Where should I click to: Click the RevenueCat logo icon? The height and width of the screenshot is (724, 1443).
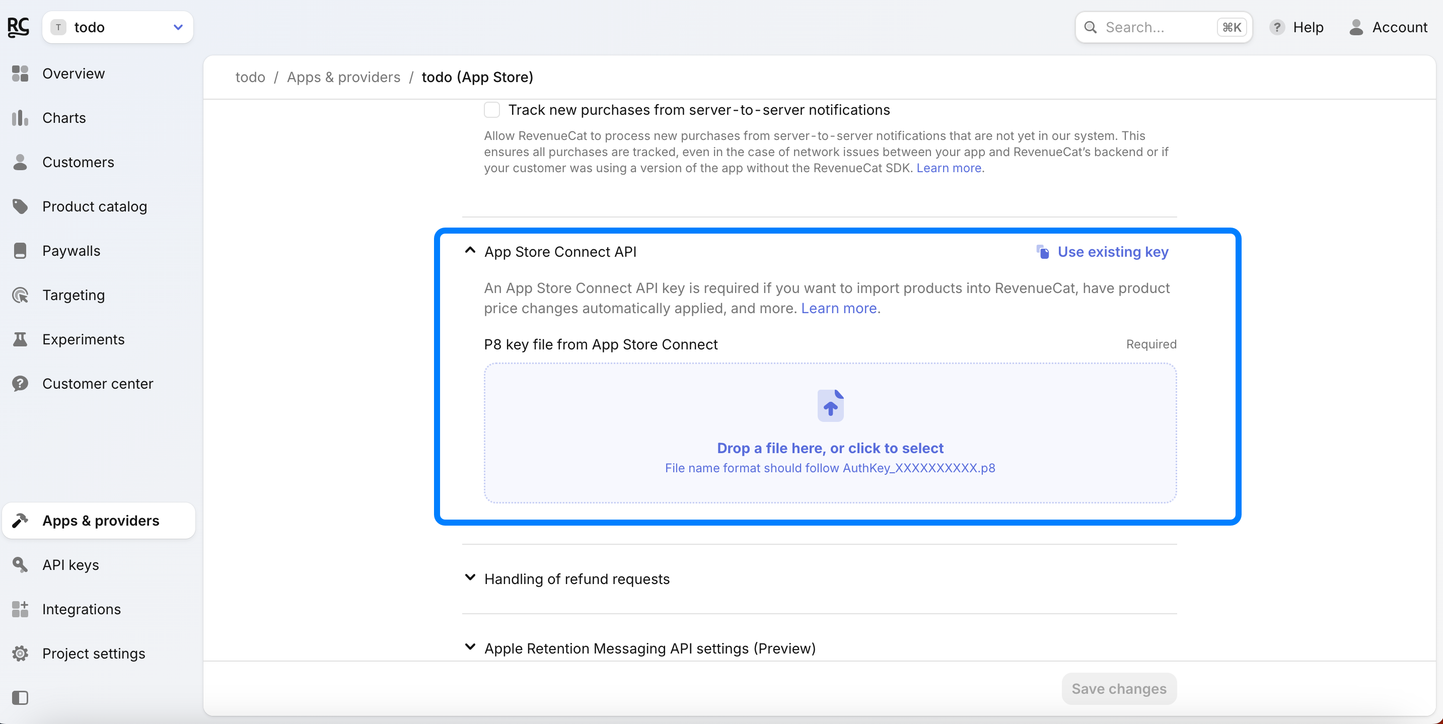click(18, 27)
